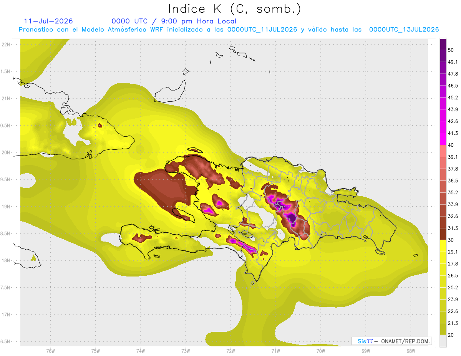The image size is (461, 356).
Task: Click the gray legend band below value 20
Action: pyautogui.click(x=443, y=341)
